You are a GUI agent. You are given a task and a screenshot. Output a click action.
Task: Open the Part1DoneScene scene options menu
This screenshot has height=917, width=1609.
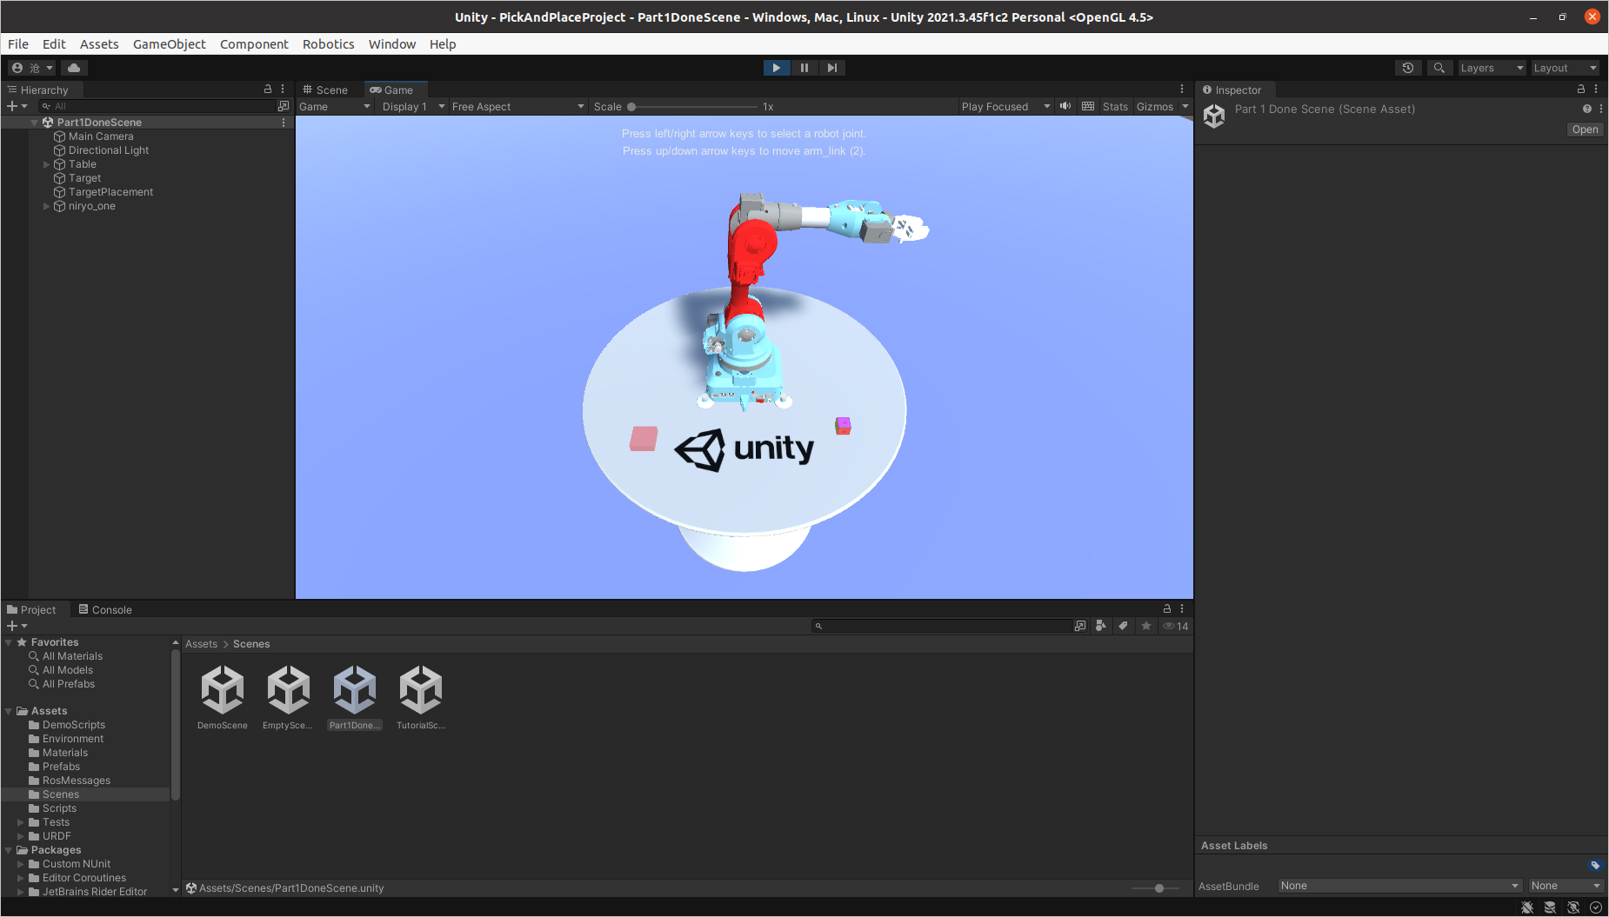pos(284,123)
